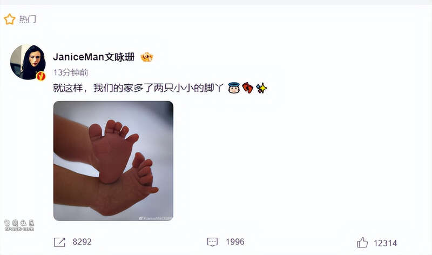Click the post text about 小小的脚丫
The width and height of the screenshot is (432, 255).
coord(138,88)
